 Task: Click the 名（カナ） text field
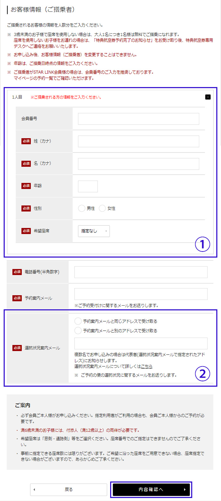(x=138, y=164)
